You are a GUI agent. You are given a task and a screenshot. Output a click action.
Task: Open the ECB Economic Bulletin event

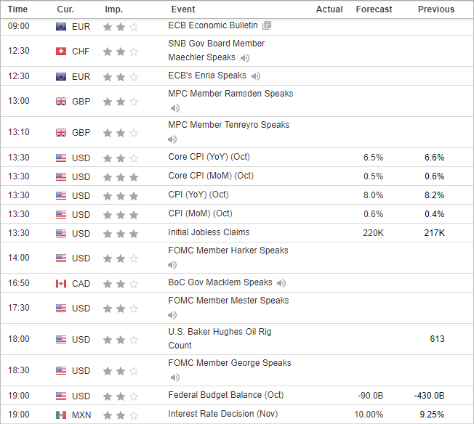[x=213, y=25]
